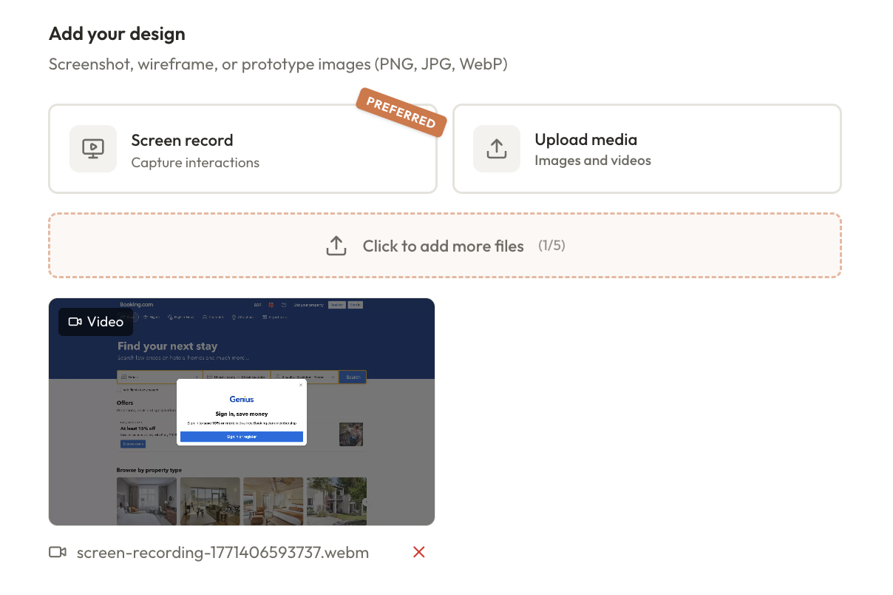Open the GBP currency selector
Viewport: 893px width, 595px height.
click(257, 304)
